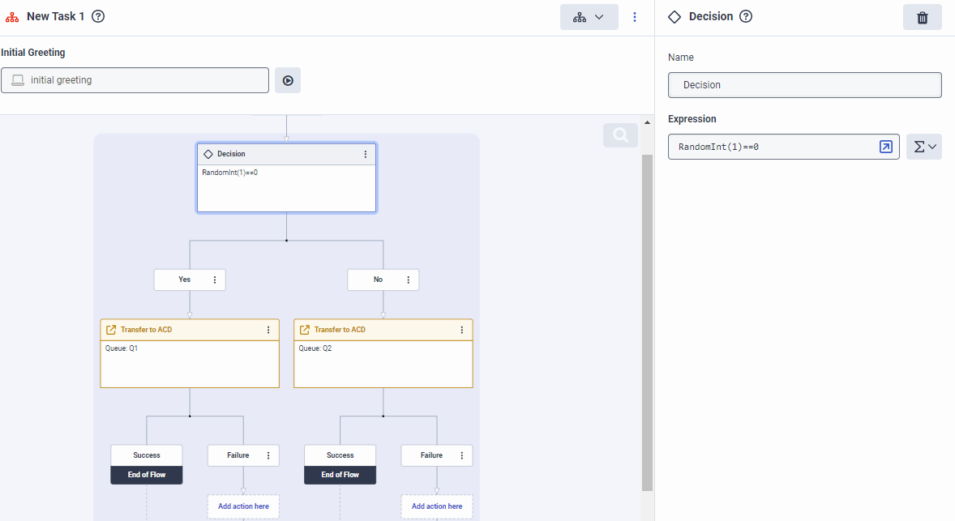Expand the task view layout dropdown
This screenshot has width=955, height=521.
(x=589, y=17)
